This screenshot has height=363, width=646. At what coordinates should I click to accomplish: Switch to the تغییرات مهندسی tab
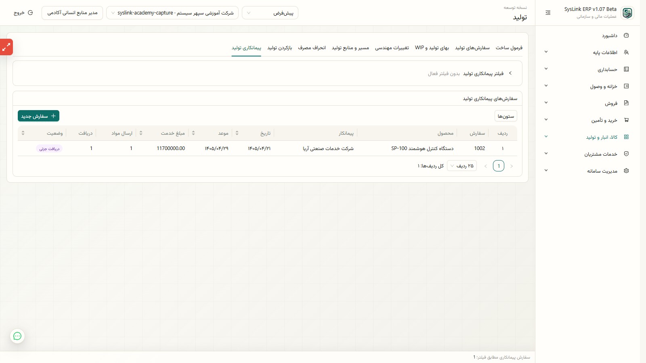[x=392, y=48]
